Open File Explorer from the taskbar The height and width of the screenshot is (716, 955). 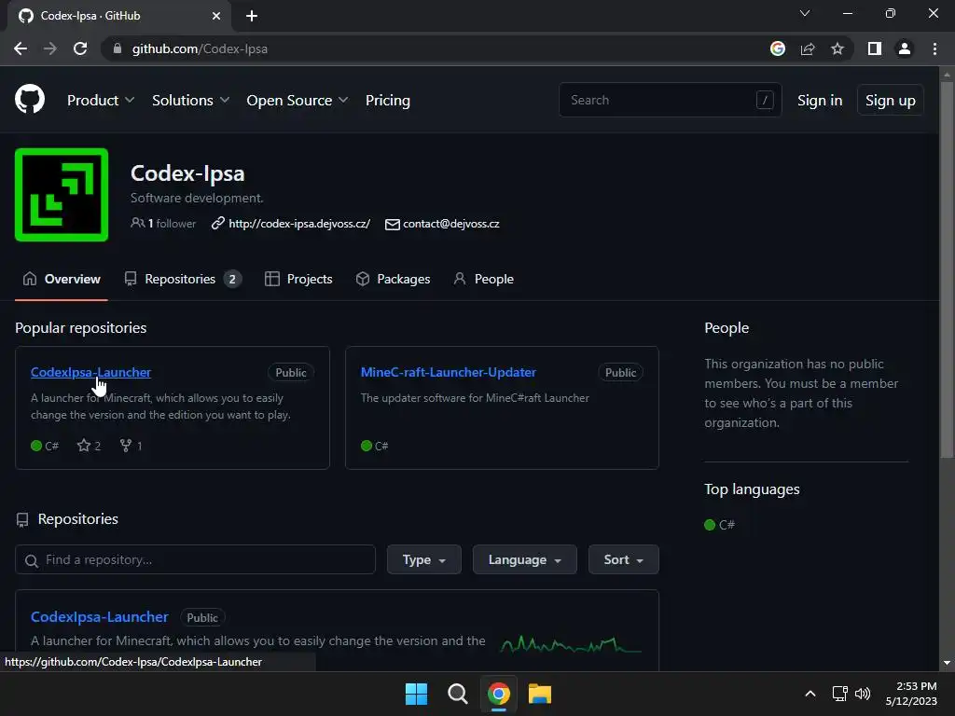(540, 694)
